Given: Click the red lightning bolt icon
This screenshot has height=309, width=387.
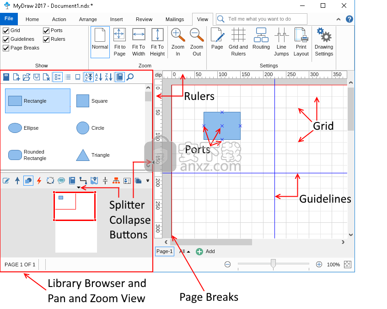Looking at the screenshot, I should 39,181.
